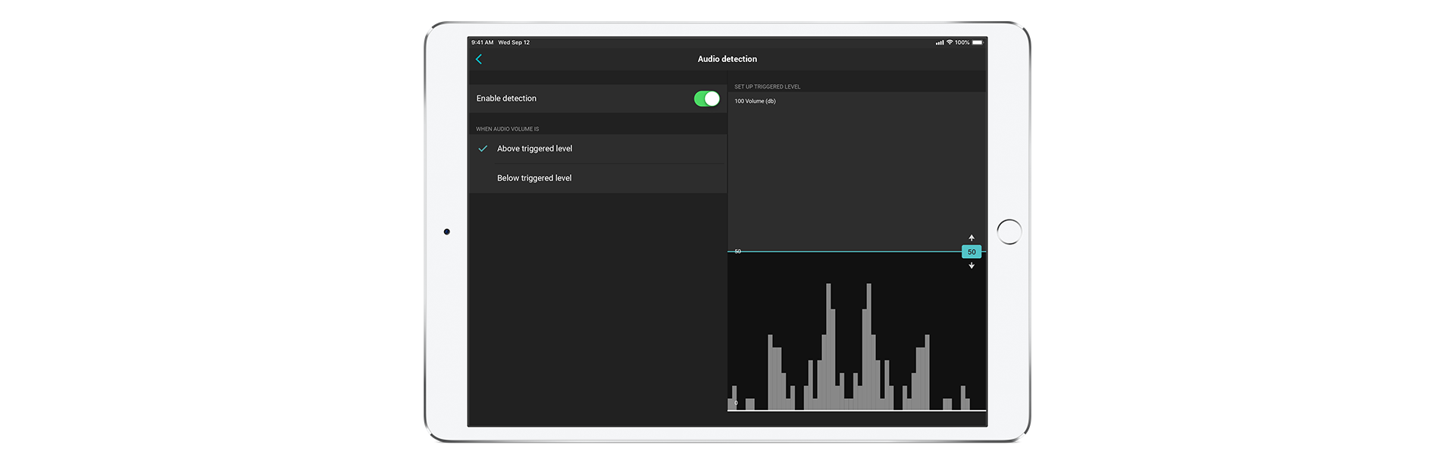The image size is (1455, 454).
Task: Click the teal trigger level line
Action: pos(849,251)
